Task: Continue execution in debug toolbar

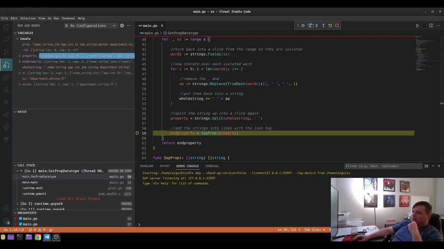Action: pos(303,25)
